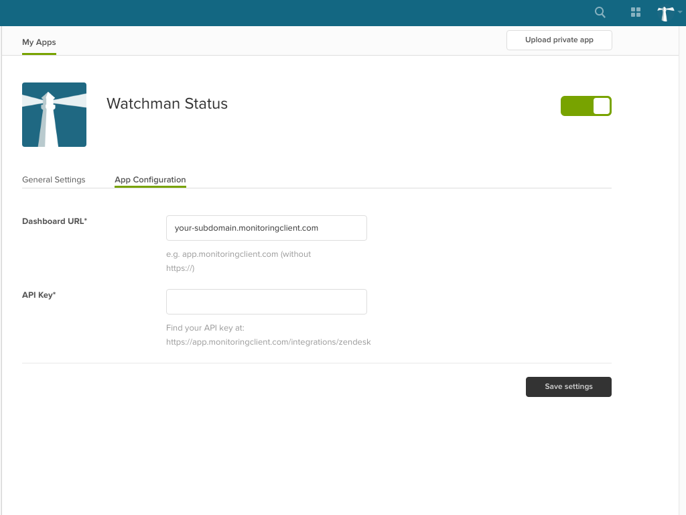Open the My Apps section
The height and width of the screenshot is (515, 686).
pyautogui.click(x=39, y=42)
